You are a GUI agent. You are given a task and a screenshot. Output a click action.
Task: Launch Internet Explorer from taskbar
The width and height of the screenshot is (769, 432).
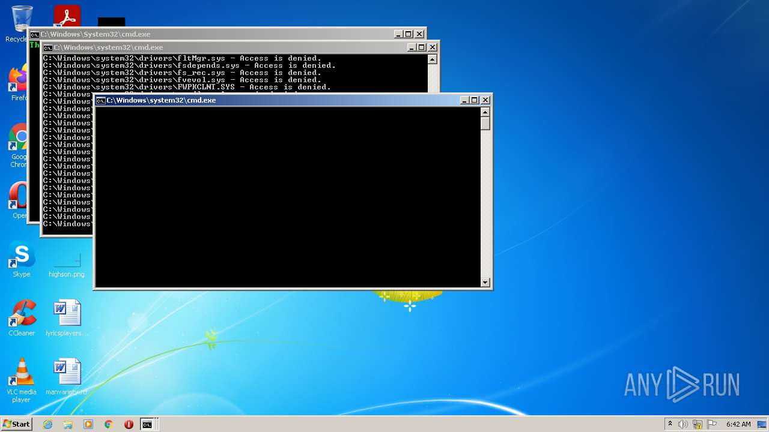tap(48, 424)
